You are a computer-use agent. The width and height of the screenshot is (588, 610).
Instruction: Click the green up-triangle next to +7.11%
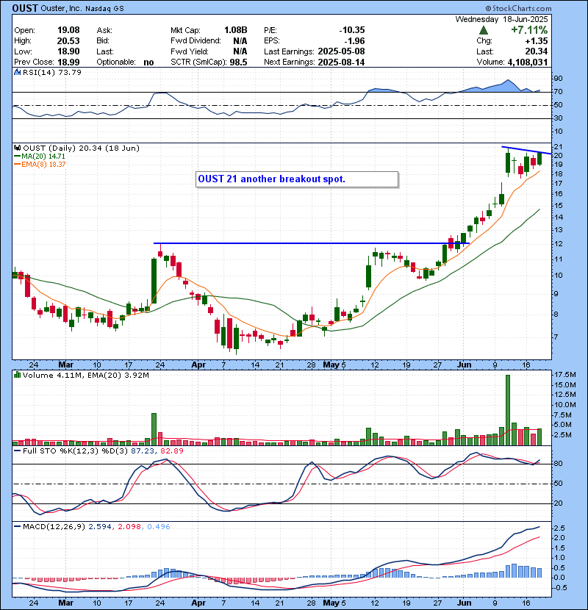[484, 30]
